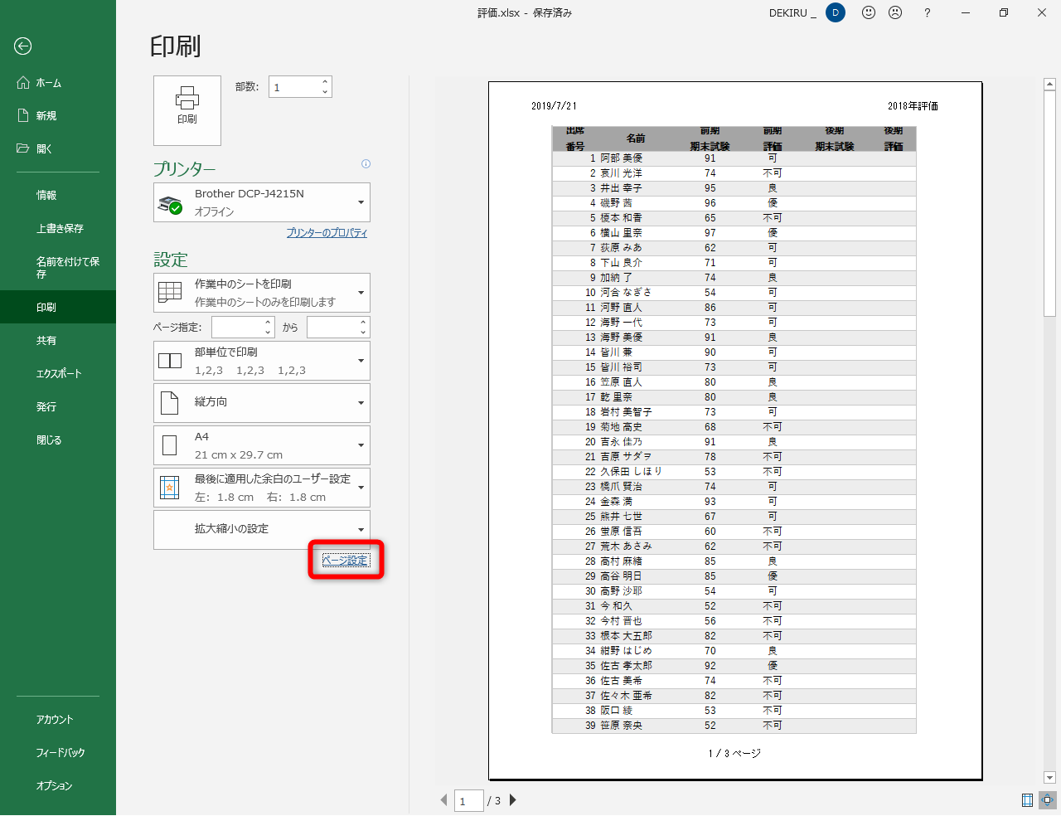
Task: Open フィードバック in the sidebar
Action: point(58,753)
